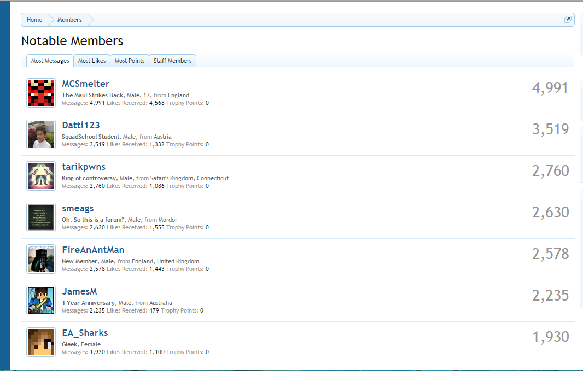This screenshot has height=371, width=583.
Task: Open tarikpwns's profile link
Action: pyautogui.click(x=84, y=167)
